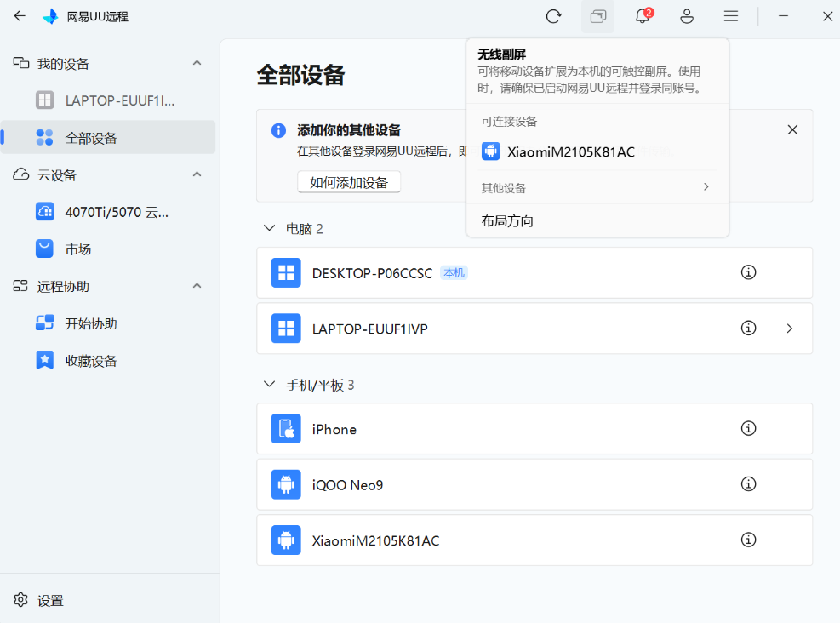This screenshot has width=840, height=623.
Task: Collapse the 电脑 2 device group
Action: 270,228
